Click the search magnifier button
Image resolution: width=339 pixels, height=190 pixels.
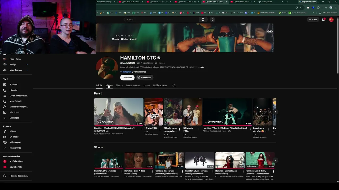[203, 20]
